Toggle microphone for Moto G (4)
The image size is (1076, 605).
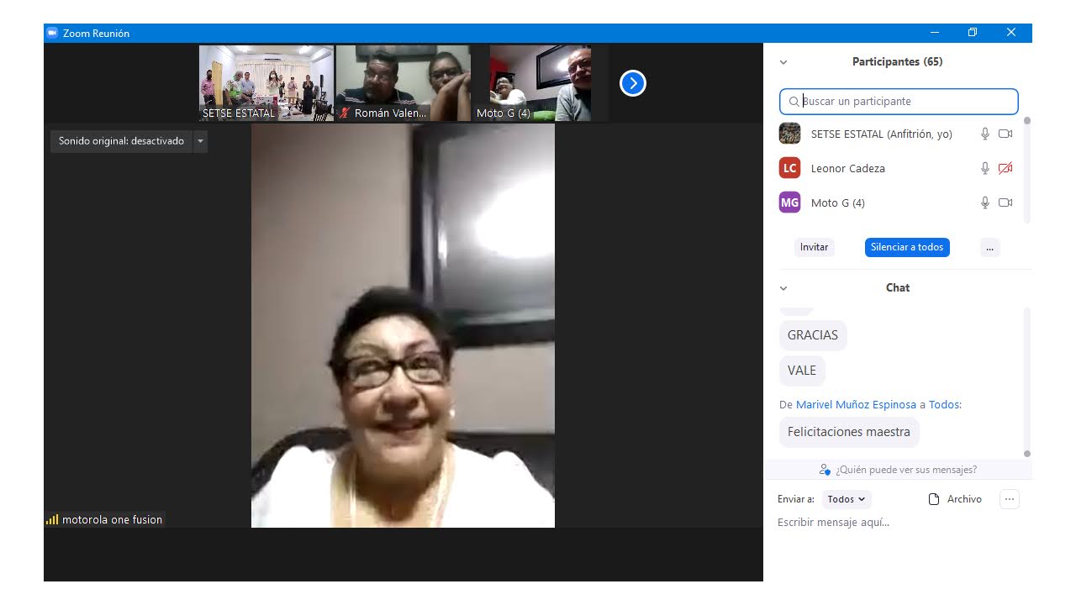pos(985,203)
